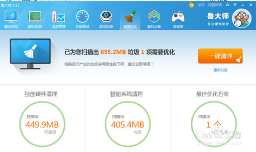Open 驱动检测 driver detection icon
256x152 pixels.
tap(106, 19)
